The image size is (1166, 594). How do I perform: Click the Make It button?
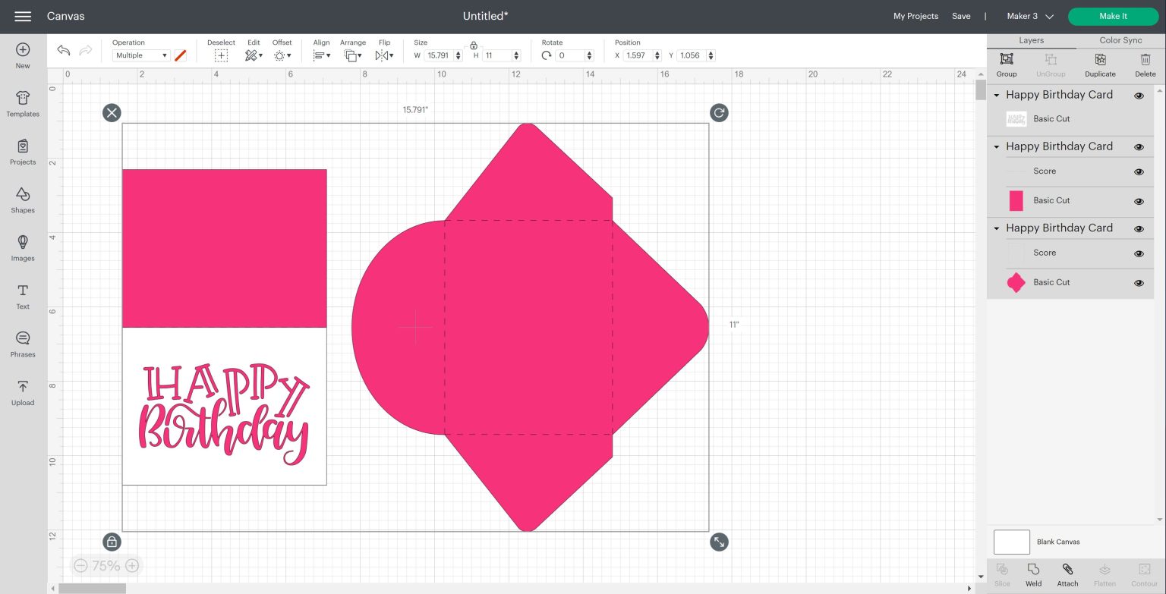(1112, 16)
